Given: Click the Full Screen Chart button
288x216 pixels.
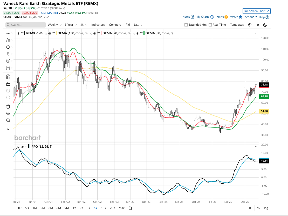Looking at the screenshot, I should (256, 11).
